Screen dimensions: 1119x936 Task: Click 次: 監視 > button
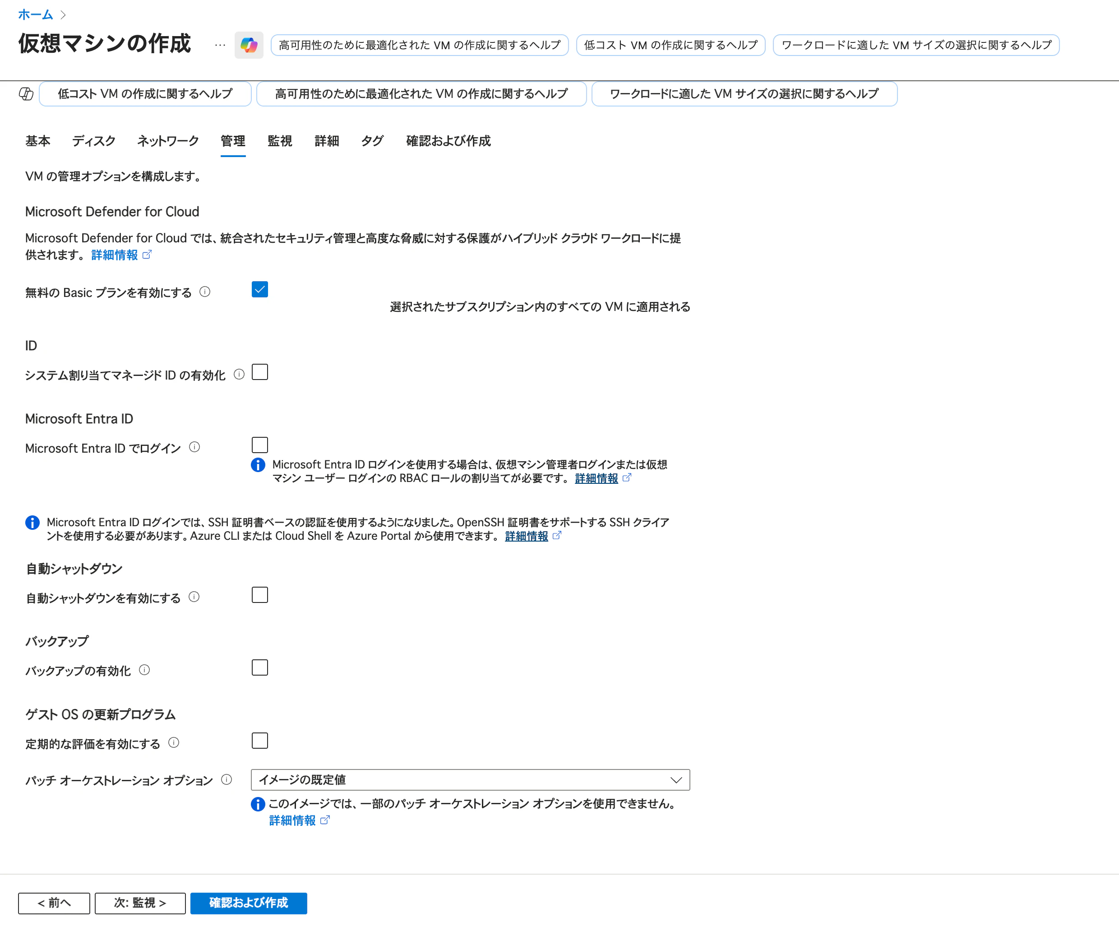140,903
